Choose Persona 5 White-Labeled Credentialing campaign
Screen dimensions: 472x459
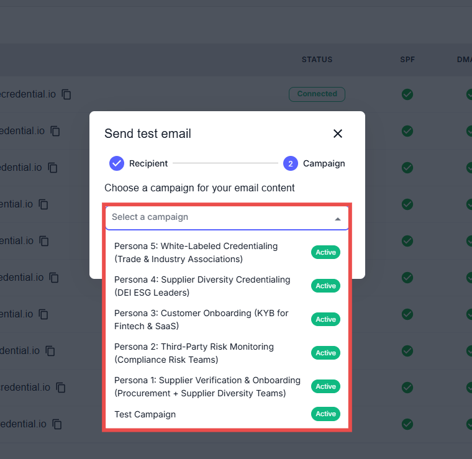click(x=205, y=252)
